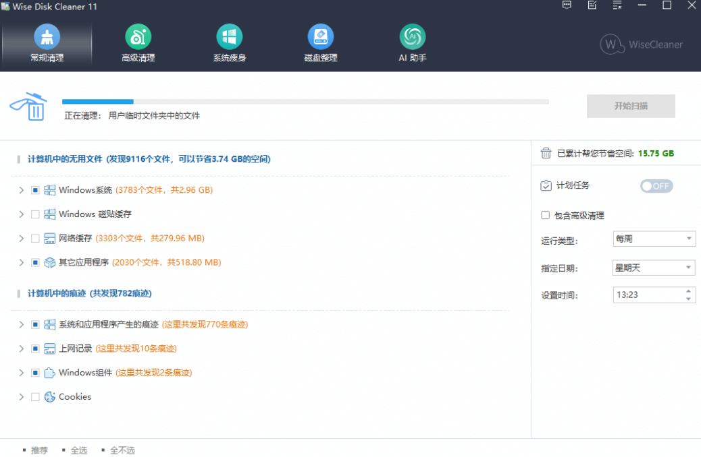
Task: Enable the 包含高级清理 checkbox
Action: coord(546,215)
